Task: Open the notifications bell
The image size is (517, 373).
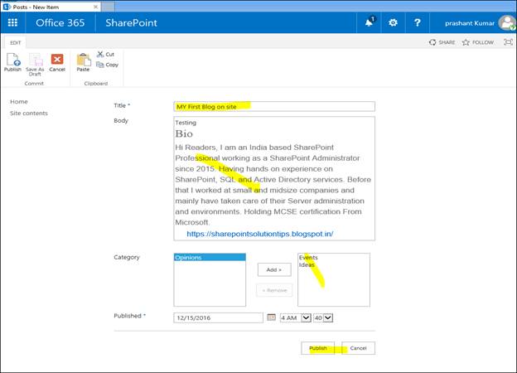Action: [x=369, y=22]
